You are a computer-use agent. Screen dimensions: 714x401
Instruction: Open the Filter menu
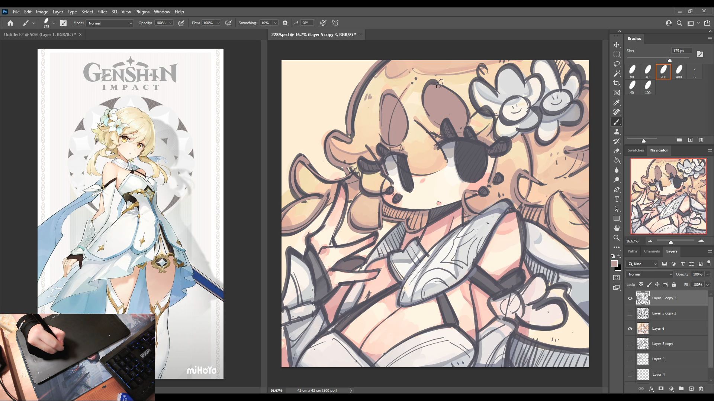[102, 12]
